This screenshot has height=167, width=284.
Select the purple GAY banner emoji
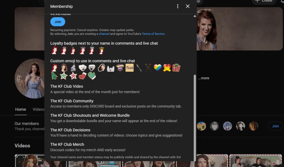[x=120, y=68]
